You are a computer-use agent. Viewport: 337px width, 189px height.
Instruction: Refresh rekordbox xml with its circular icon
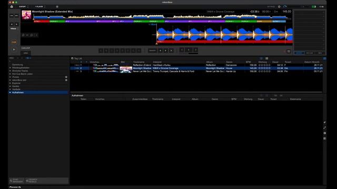click(66, 80)
